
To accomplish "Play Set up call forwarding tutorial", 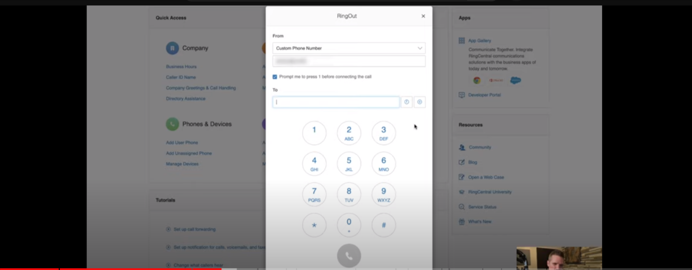I will [x=194, y=230].
